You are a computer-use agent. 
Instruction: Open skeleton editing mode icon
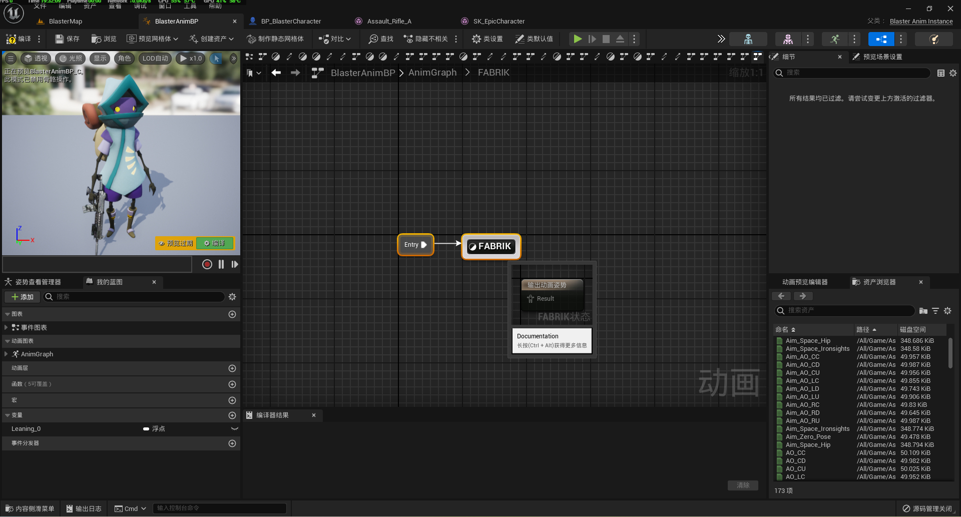click(748, 39)
